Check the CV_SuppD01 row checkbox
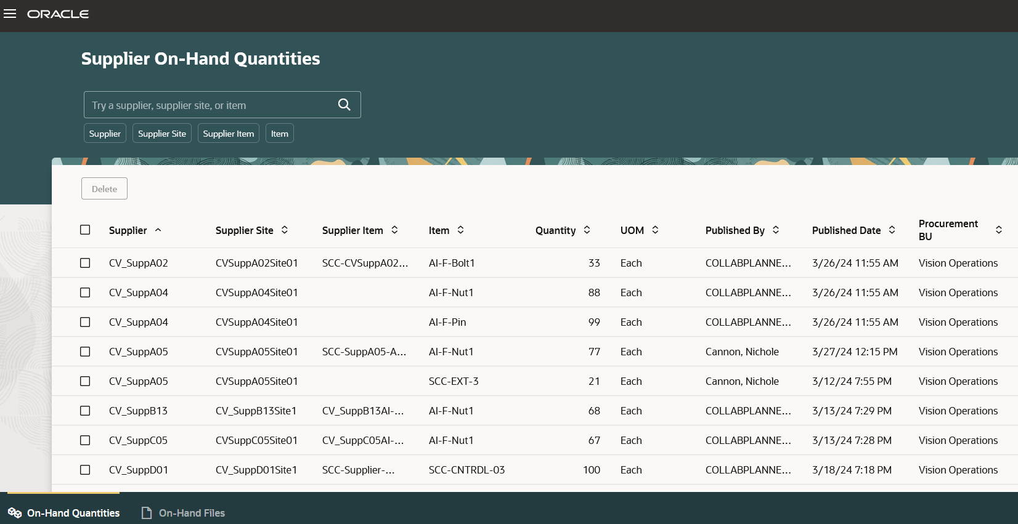The height and width of the screenshot is (524, 1018). pos(85,470)
